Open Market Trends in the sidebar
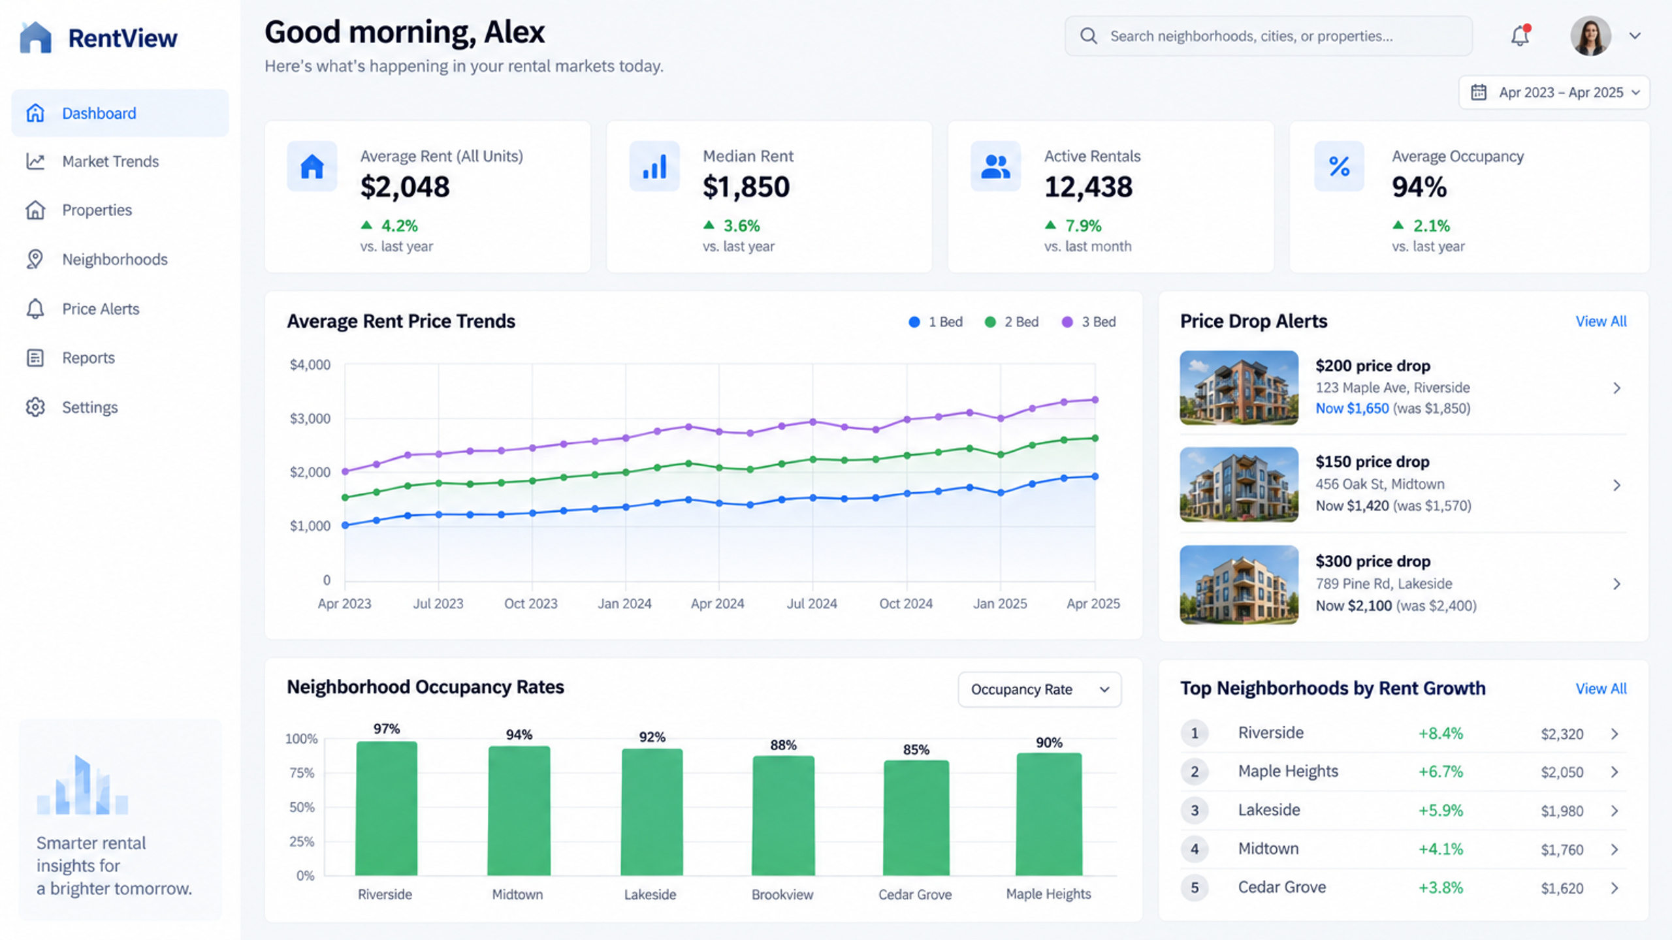Viewport: 1672px width, 940px height. point(120,161)
